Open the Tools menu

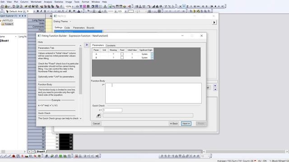coord(77,2)
